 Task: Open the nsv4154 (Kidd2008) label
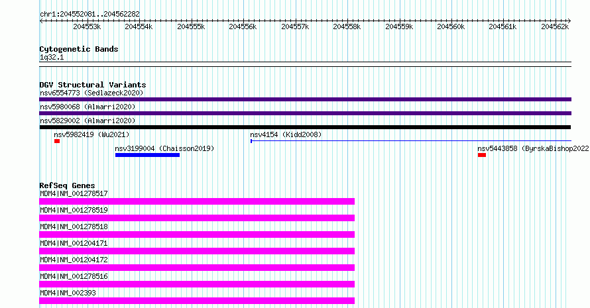click(286, 134)
